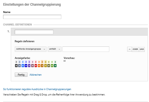This screenshot has width=149, height=102.
Task: Choose the solid purple display color
Action: coord(29,65)
